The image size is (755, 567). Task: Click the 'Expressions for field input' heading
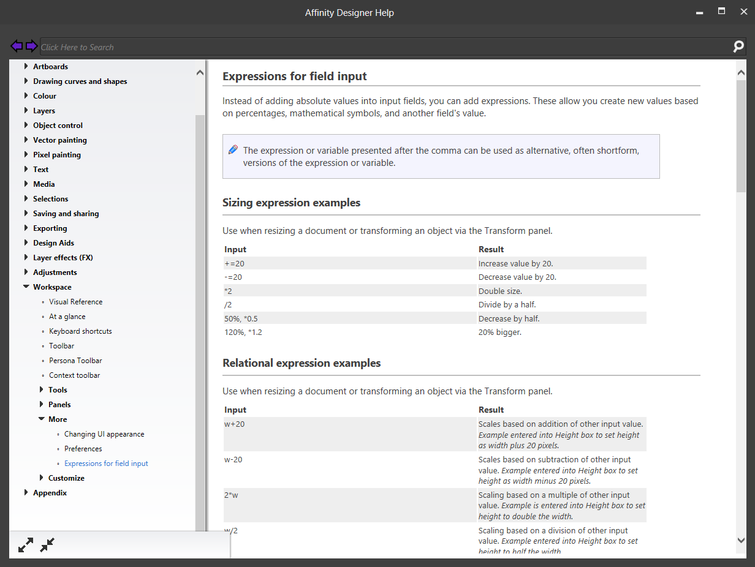tap(295, 77)
